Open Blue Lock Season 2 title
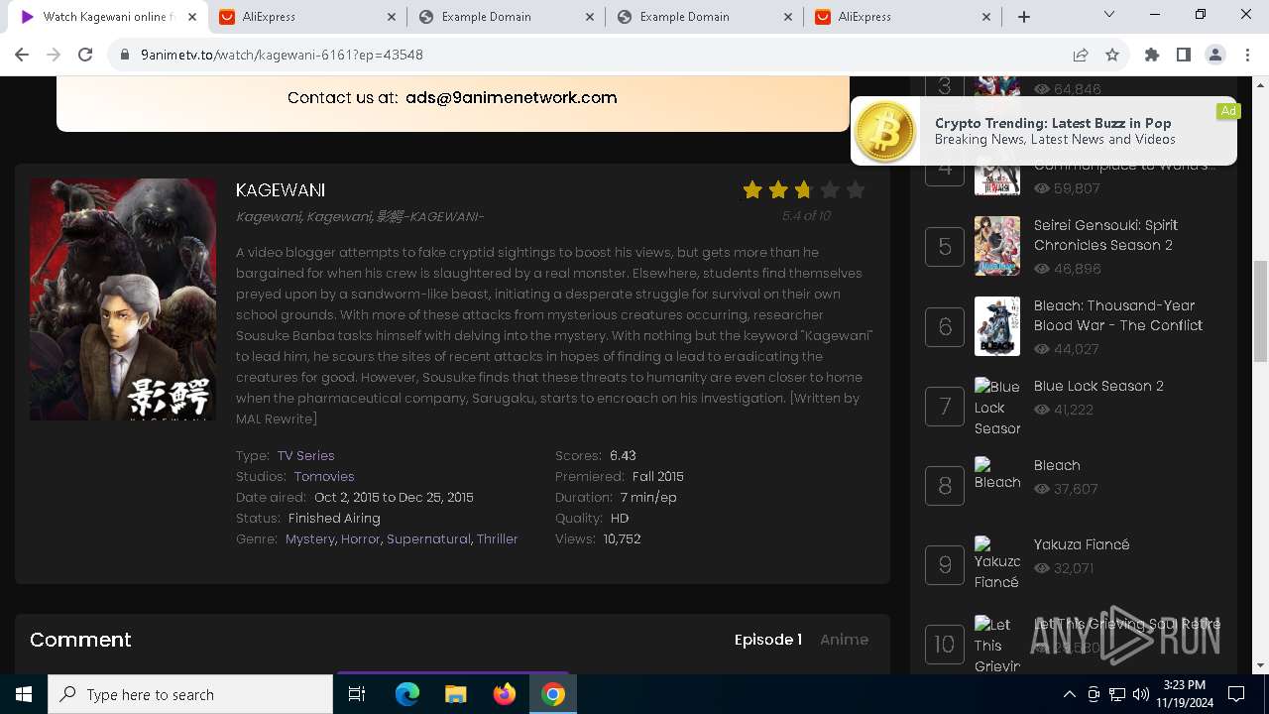The height and width of the screenshot is (714, 1269). coord(1098,386)
